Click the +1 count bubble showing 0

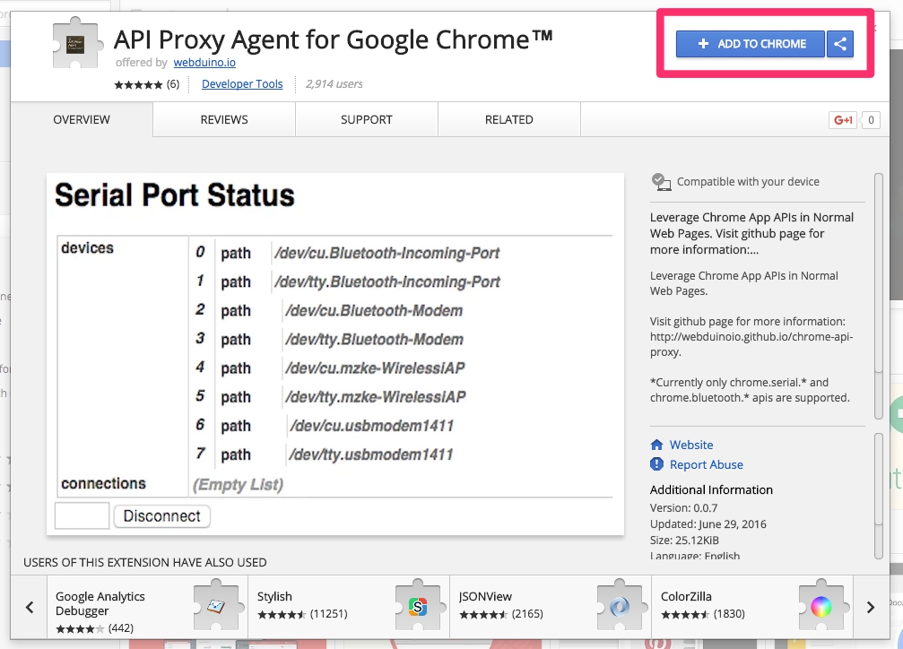[x=871, y=120]
